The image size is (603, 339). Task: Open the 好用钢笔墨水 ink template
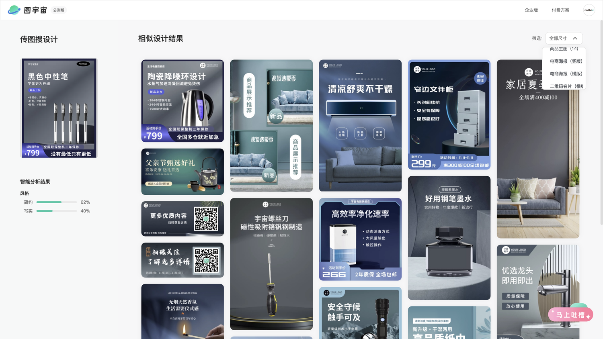(449, 238)
